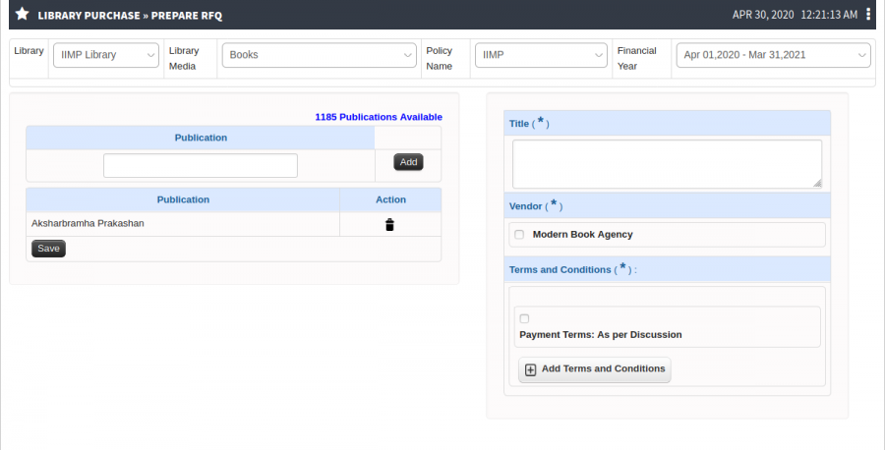Screen dimensions: 885x450
Task: Tick the Modern Book Agency checkbox
Action: click(519, 235)
